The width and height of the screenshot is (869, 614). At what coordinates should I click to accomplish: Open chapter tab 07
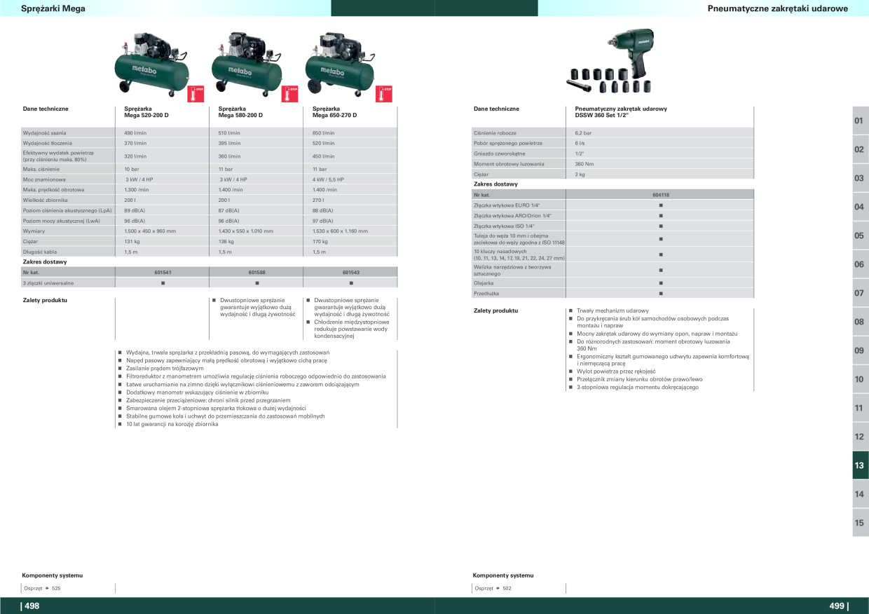click(860, 293)
